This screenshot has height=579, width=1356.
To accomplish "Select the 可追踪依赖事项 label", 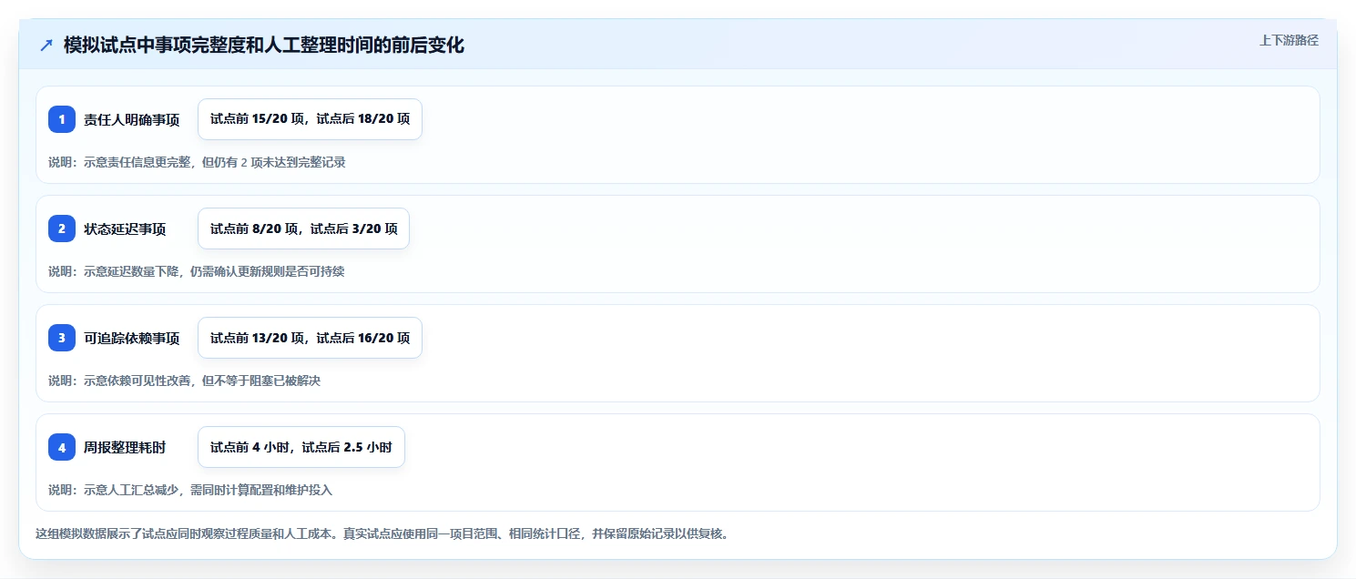I will coord(132,338).
